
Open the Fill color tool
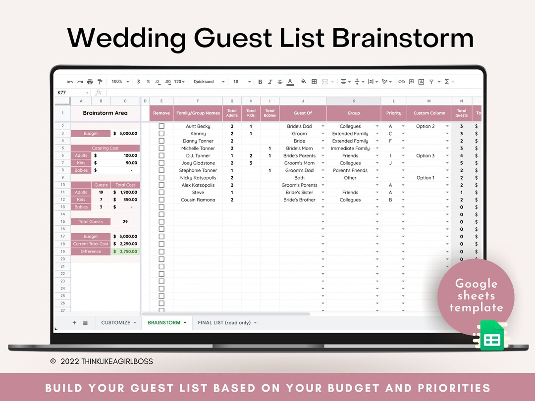tap(303, 82)
